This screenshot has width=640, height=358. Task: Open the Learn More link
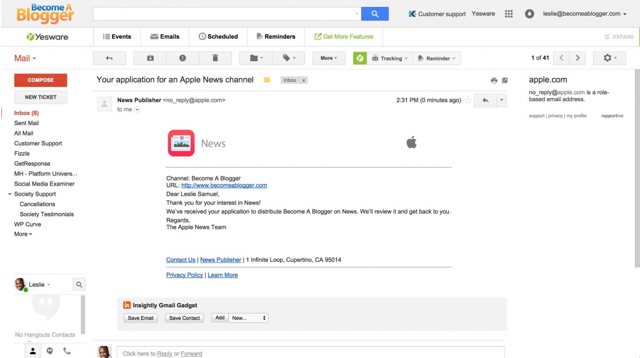pyautogui.click(x=222, y=275)
